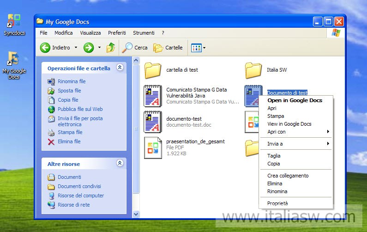The width and height of the screenshot is (367, 232).
Task: Click Rinomina file icon in task pane
Action: pos(51,81)
